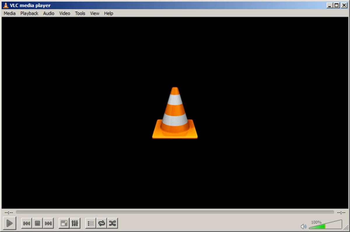Open the Video menu
This screenshot has height=232, width=350.
click(64, 13)
